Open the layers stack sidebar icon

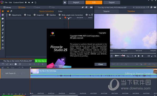tap(3, 41)
